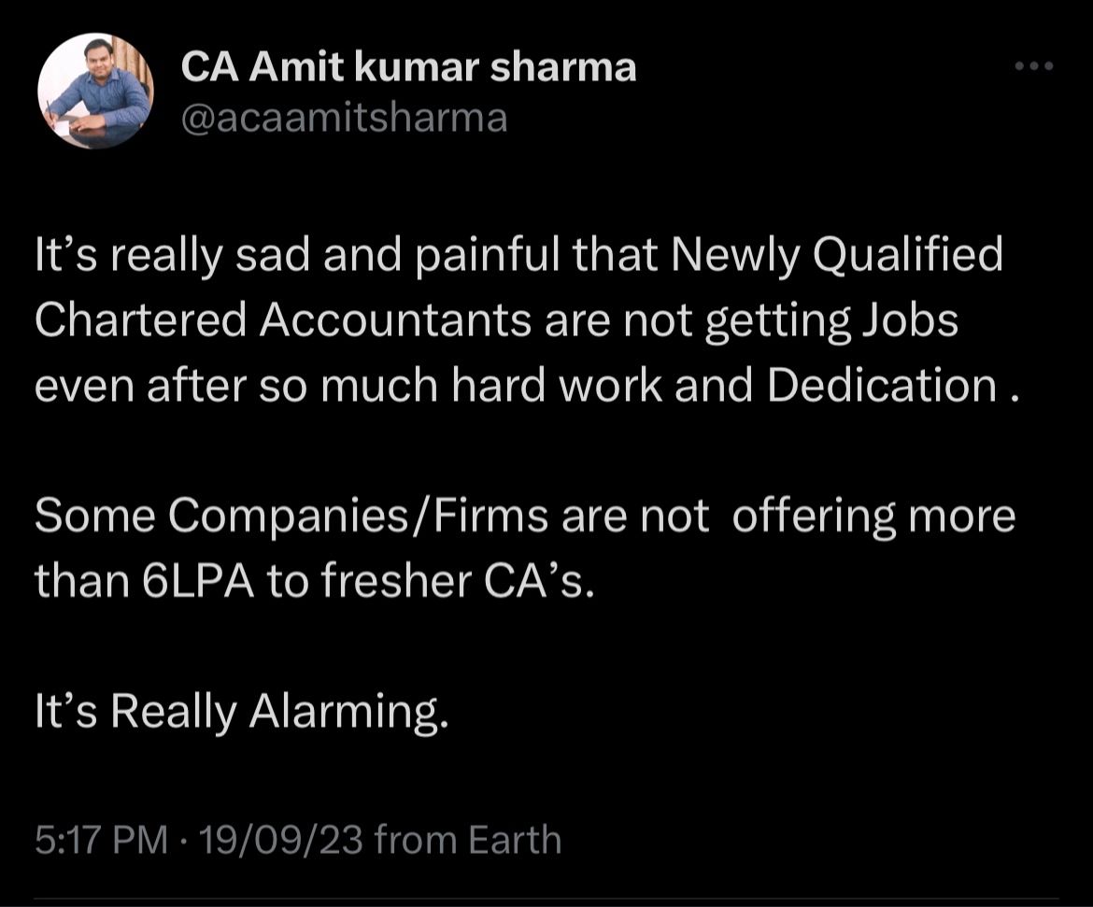
Task: Click the phrase 'Chartered Accountants'
Action: (x=283, y=320)
